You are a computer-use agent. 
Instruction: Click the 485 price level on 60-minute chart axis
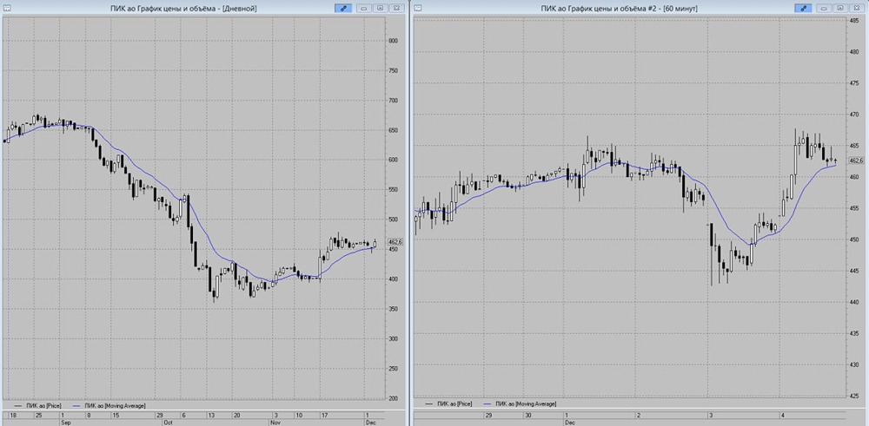click(854, 21)
